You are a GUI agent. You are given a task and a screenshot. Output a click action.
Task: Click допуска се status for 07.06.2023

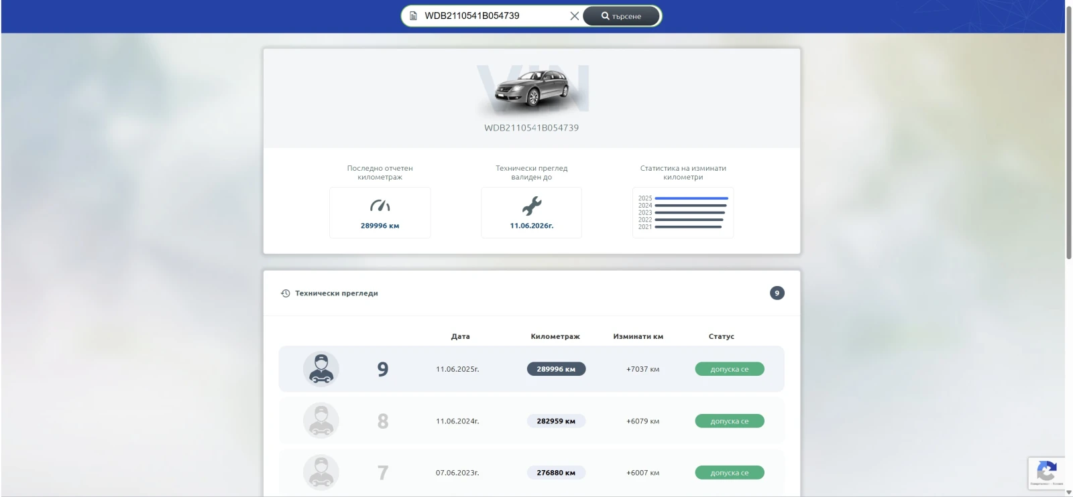(729, 473)
